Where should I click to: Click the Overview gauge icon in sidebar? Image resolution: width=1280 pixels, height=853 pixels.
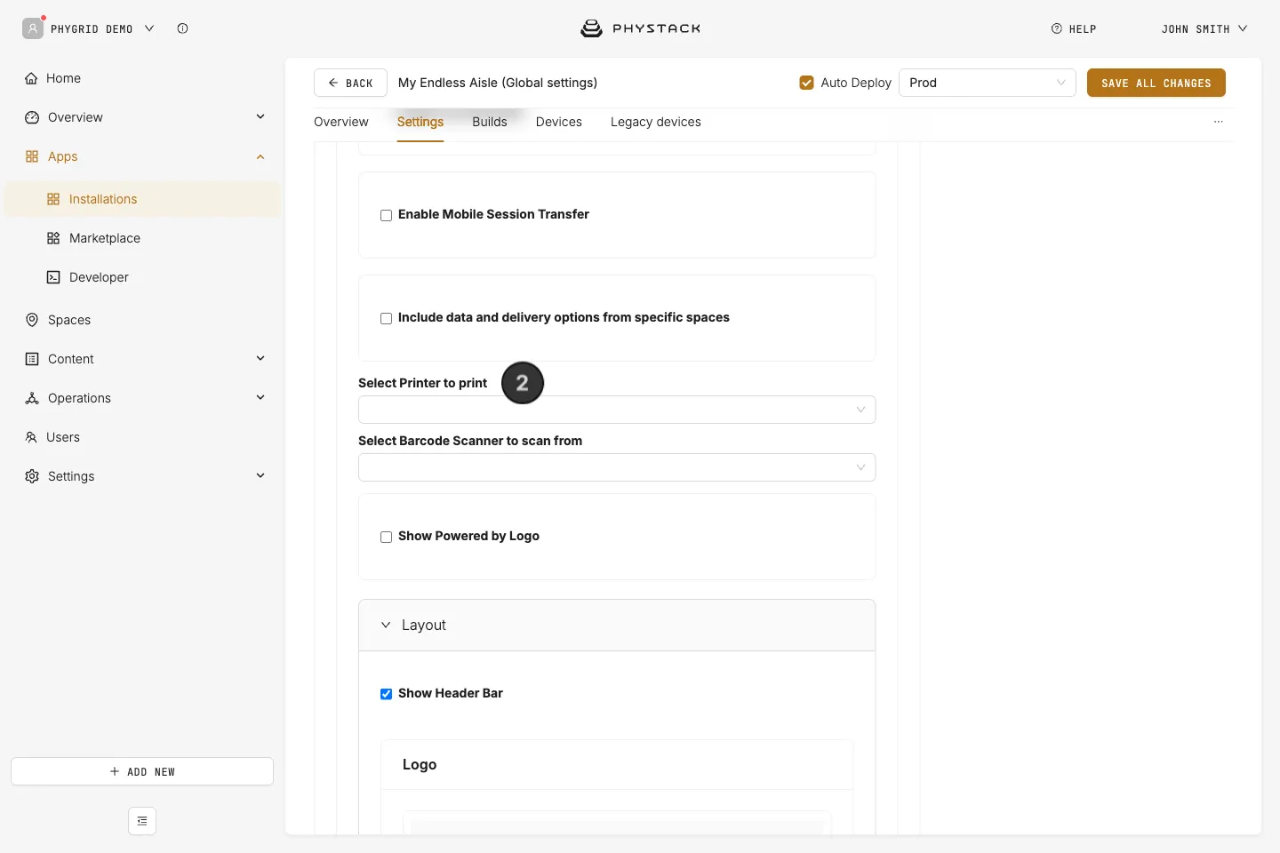(32, 117)
